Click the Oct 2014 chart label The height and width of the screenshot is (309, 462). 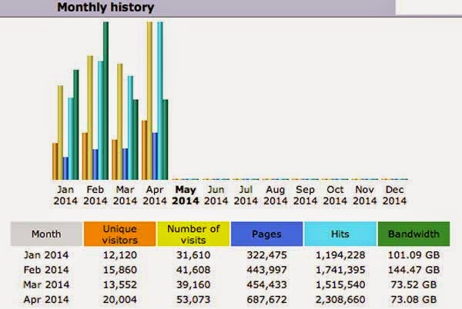(x=335, y=195)
